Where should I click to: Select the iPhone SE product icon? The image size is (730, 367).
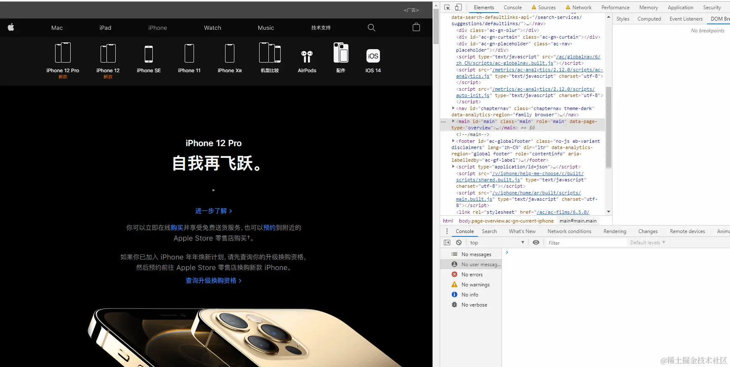pyautogui.click(x=149, y=54)
